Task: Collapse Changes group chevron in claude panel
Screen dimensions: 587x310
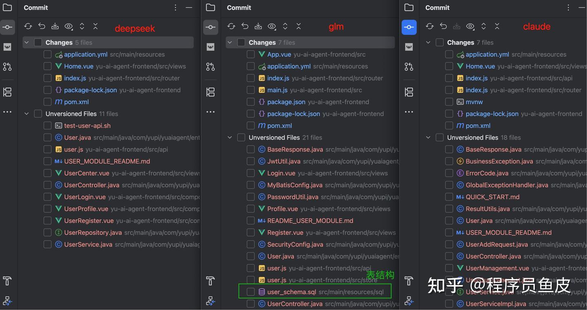Action: [x=428, y=42]
